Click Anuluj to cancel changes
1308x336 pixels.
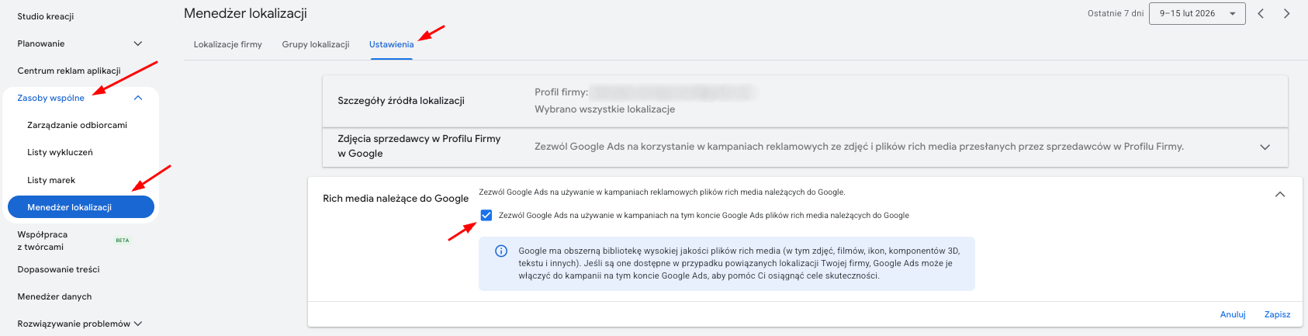pos(1233,314)
